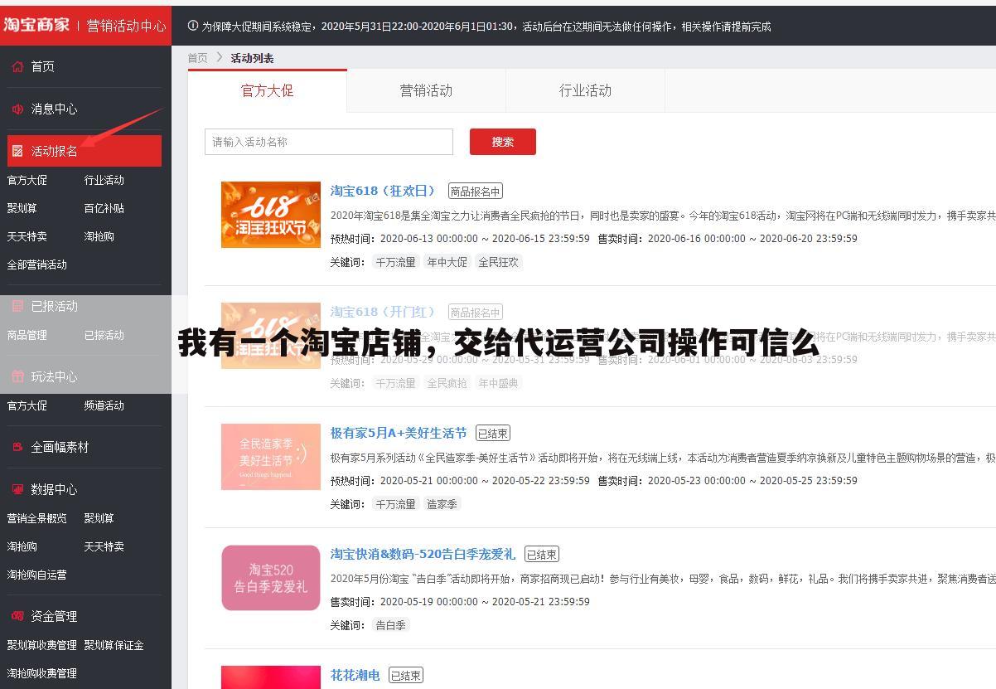Click 淘抢购 under 活动报名 in sidebar
Viewport: 996px width, 689px height.
click(x=99, y=236)
